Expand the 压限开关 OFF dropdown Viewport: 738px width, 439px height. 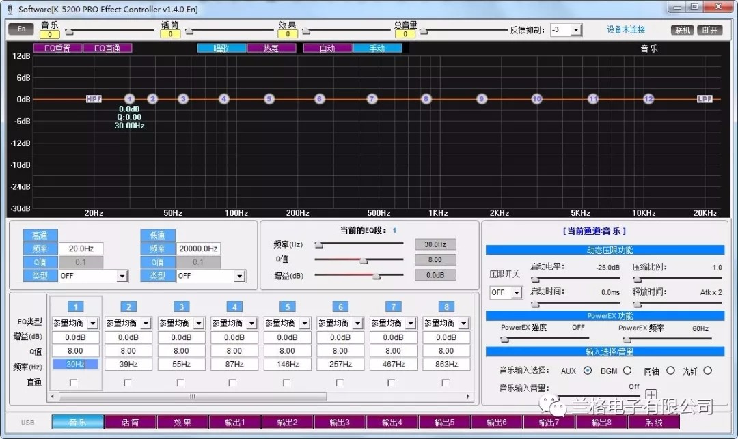pos(515,292)
